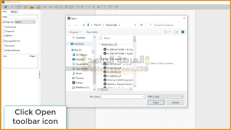
Task: Open view options dropdown arrow
Action: click(169, 32)
